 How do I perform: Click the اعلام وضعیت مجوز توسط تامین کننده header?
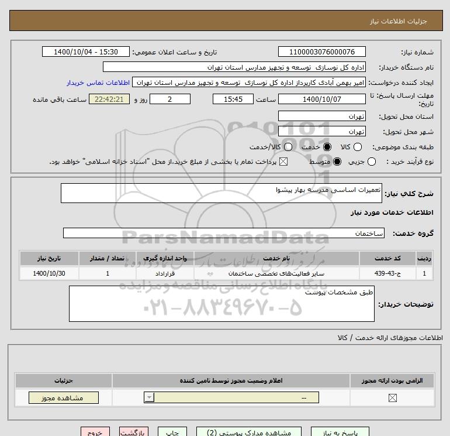(x=231, y=380)
